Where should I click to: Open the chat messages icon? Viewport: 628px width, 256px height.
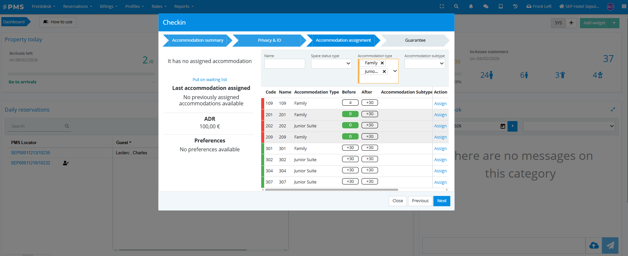pos(486,6)
